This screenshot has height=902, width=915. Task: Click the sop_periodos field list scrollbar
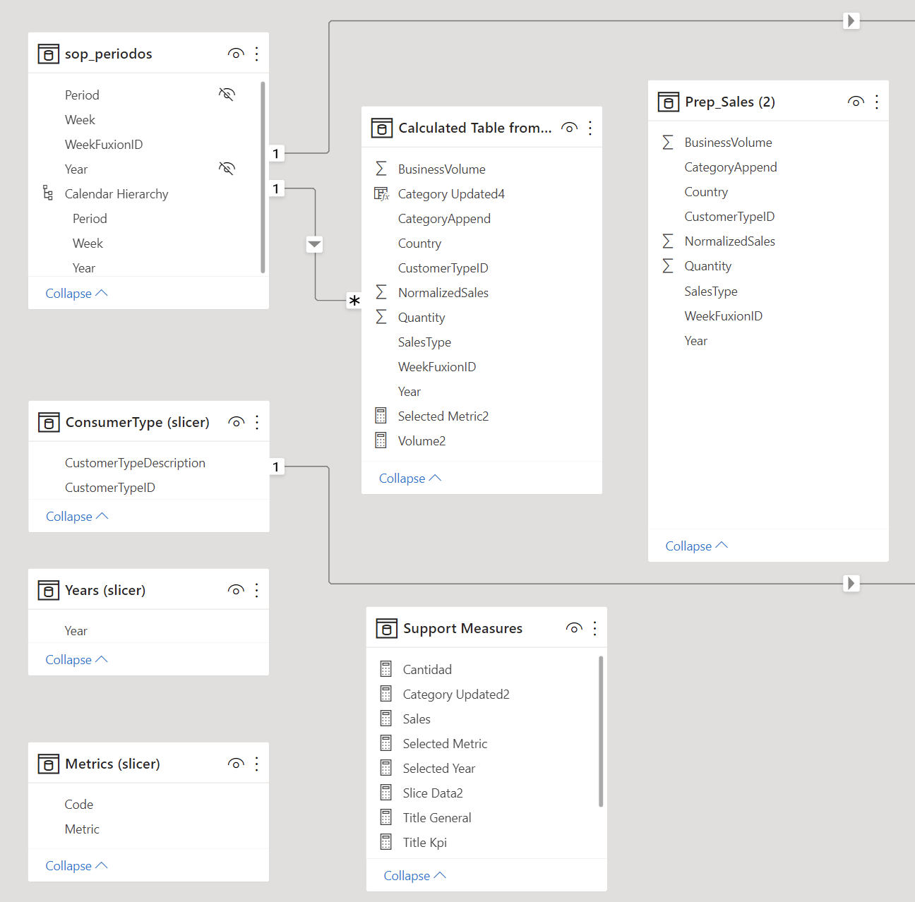(x=263, y=177)
